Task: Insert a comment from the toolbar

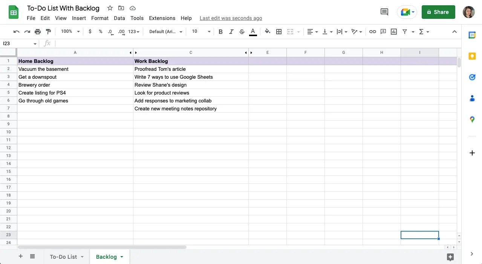Action: (x=383, y=32)
